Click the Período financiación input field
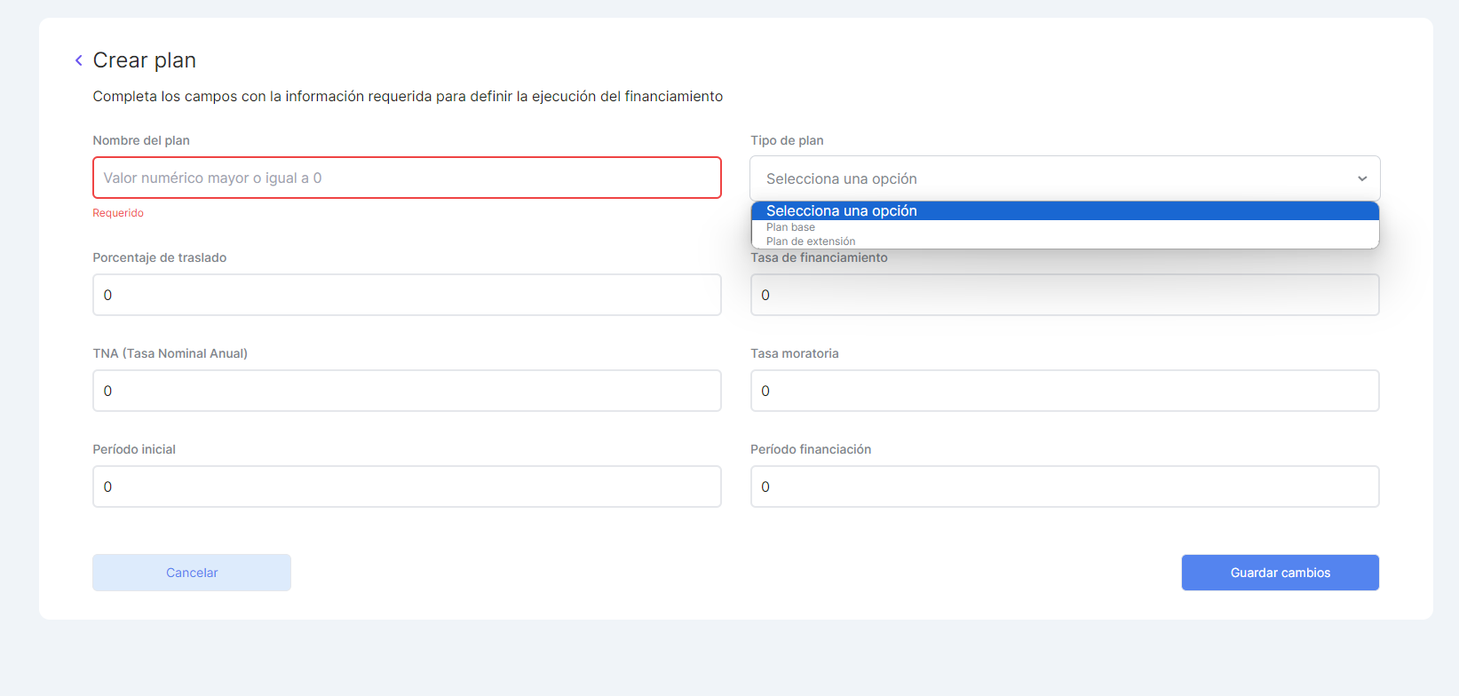This screenshot has height=696, width=1459. [1064, 486]
